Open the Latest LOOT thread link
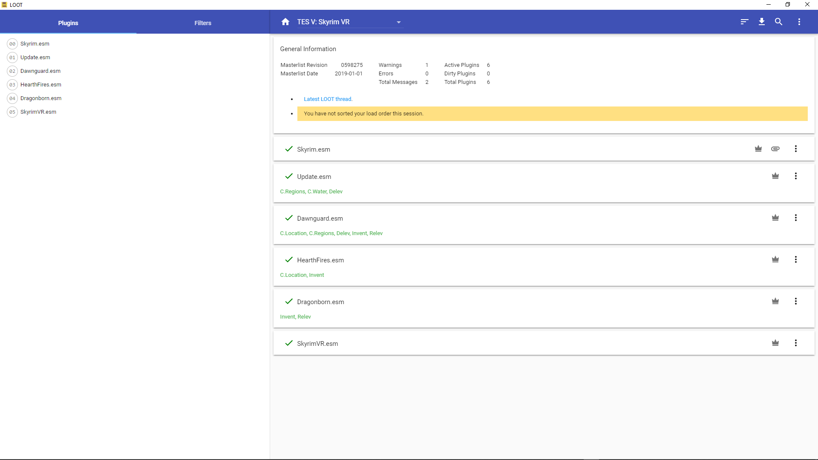This screenshot has height=460, width=818. 328,99
